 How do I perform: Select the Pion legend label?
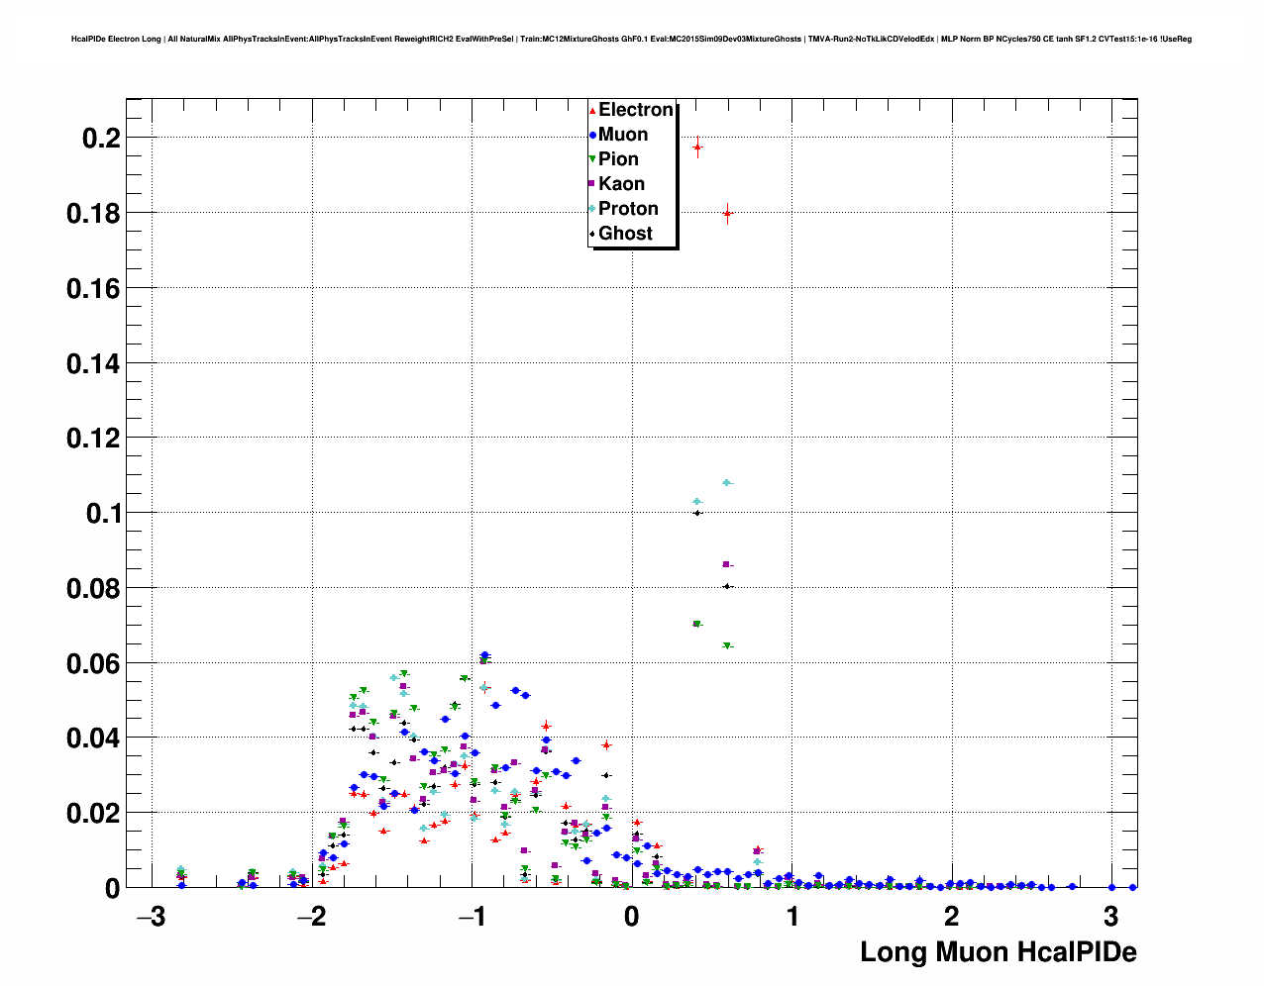(x=618, y=159)
